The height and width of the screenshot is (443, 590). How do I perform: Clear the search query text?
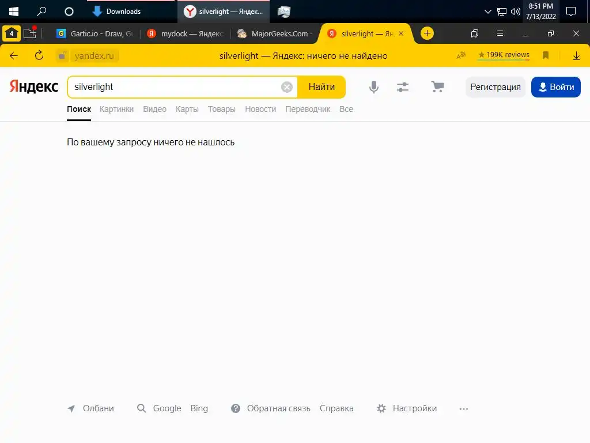coord(287,87)
